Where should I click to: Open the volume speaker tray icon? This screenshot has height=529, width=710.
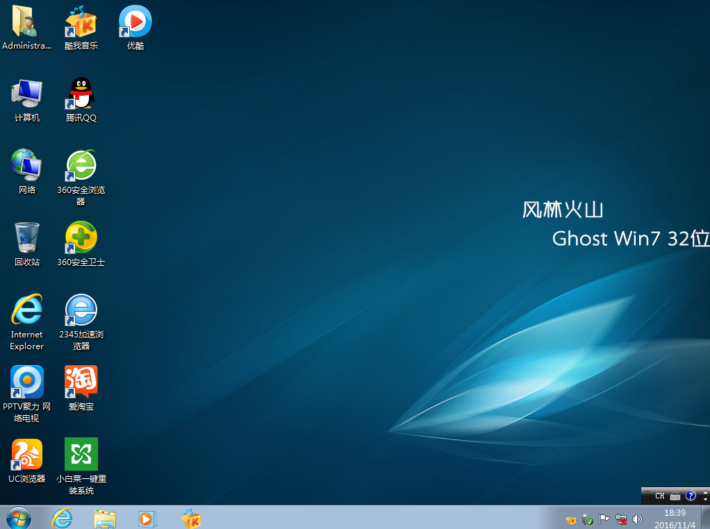point(637,519)
